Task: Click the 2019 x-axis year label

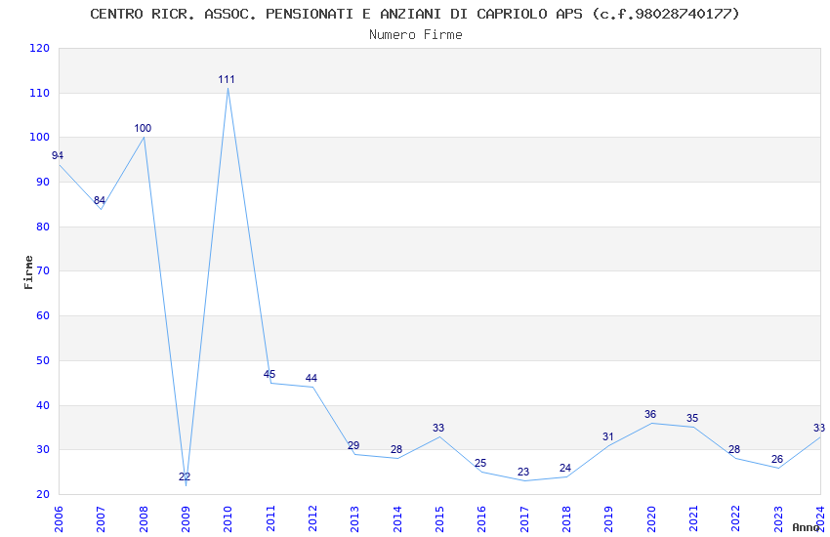Action: click(608, 518)
